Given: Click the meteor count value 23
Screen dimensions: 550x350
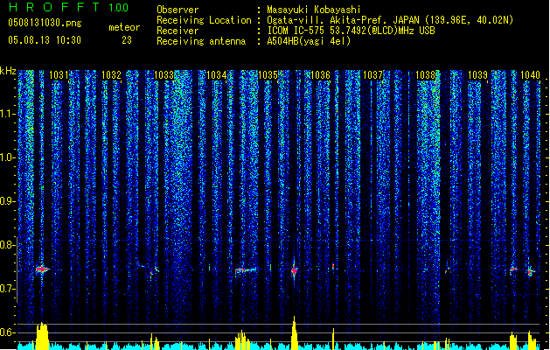Looking at the screenshot, I should (127, 40).
